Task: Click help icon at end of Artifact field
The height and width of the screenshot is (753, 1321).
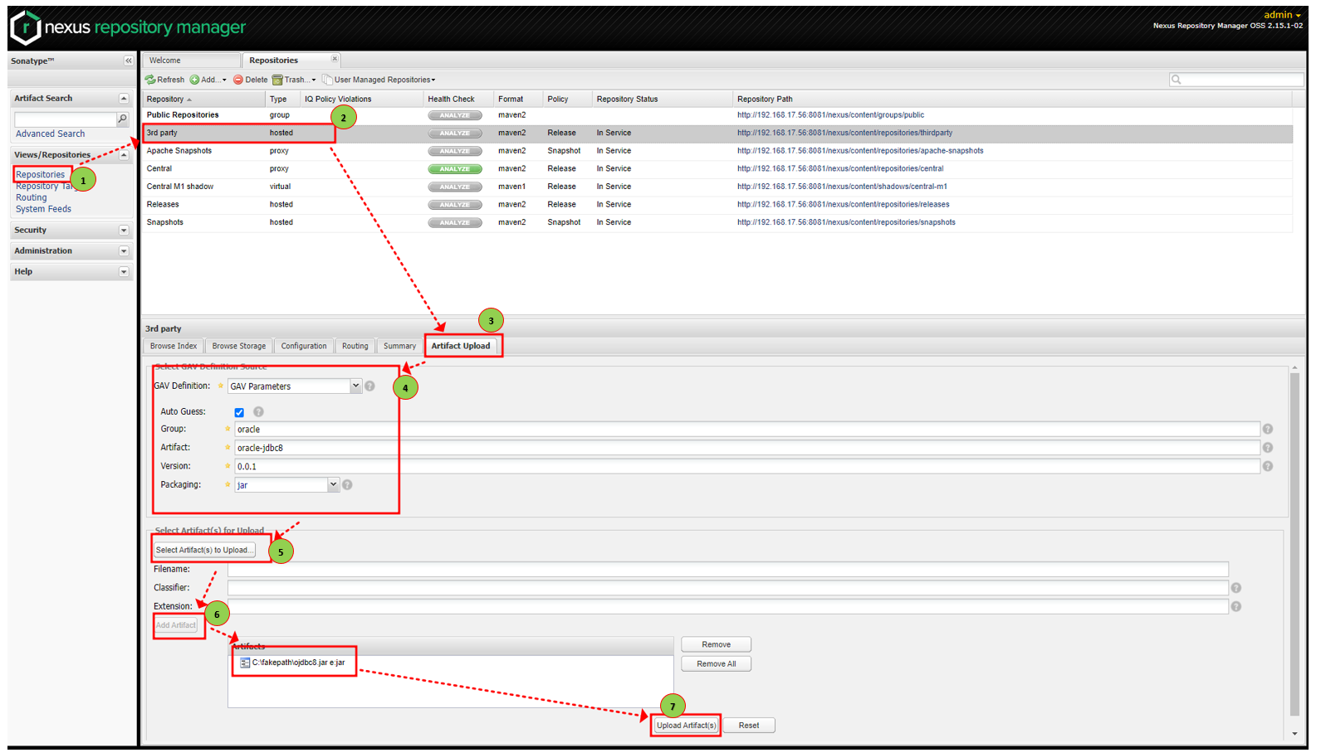Action: [1268, 448]
